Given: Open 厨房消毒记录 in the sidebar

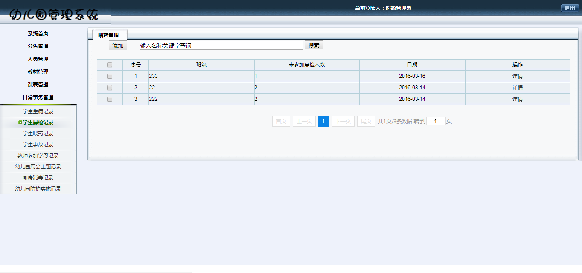Looking at the screenshot, I should pos(38,178).
